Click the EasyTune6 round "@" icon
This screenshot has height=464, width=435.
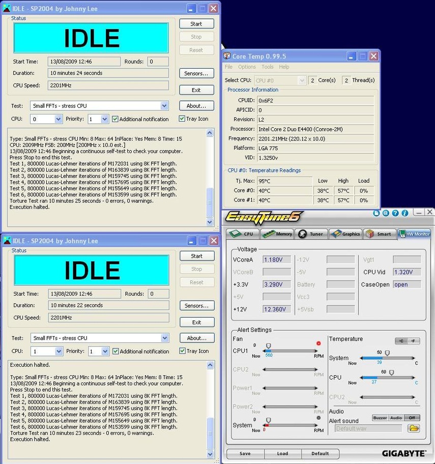[386, 213]
